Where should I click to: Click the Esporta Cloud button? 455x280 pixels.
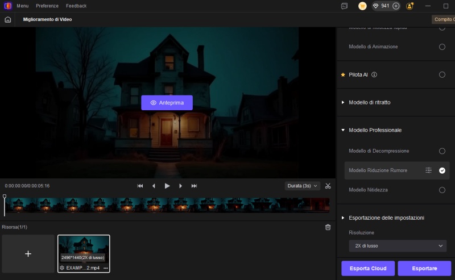click(367, 268)
